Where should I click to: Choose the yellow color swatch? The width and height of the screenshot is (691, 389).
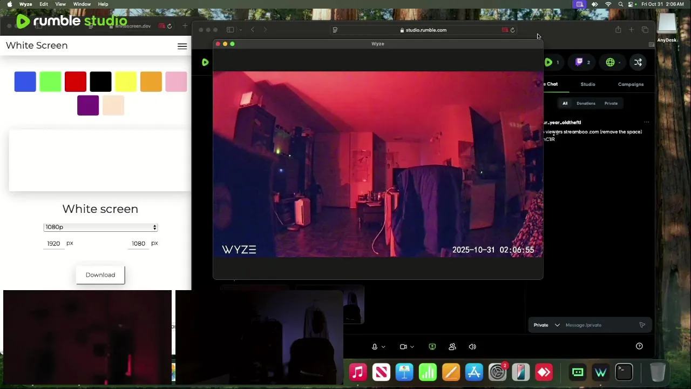[126, 82]
